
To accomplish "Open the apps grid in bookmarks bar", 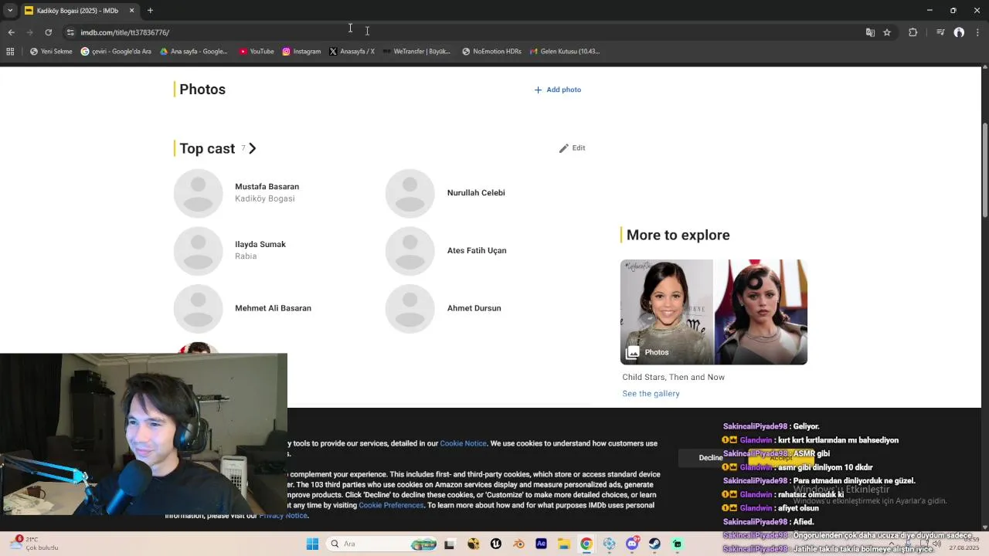I will tap(10, 52).
